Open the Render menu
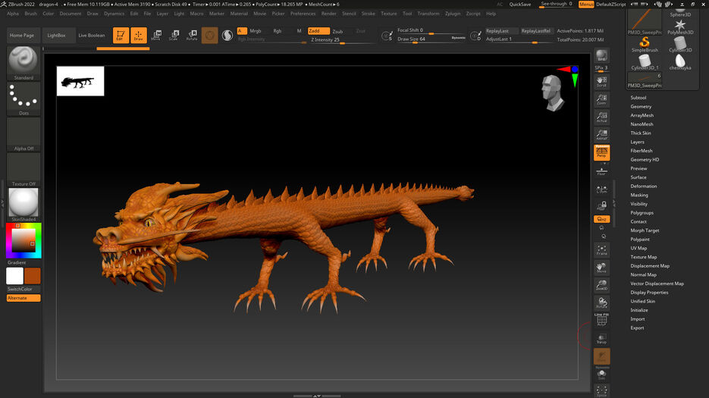Viewport: 709px width, 398px height. coord(329,14)
